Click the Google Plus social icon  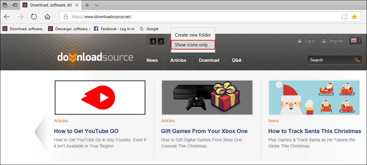161,41
